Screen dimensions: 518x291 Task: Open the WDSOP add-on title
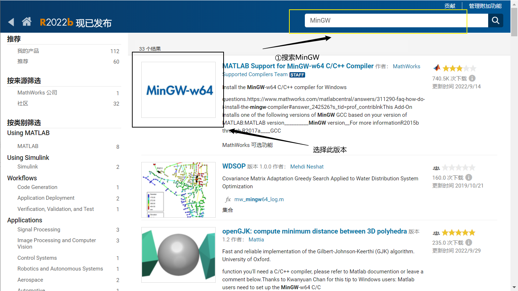click(x=234, y=166)
